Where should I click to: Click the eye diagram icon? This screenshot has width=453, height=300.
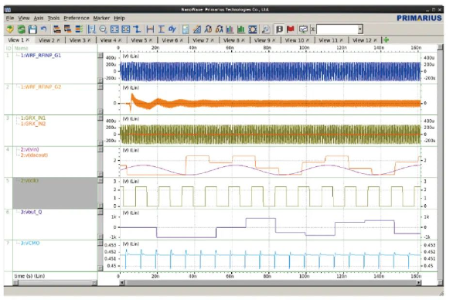[253, 29]
